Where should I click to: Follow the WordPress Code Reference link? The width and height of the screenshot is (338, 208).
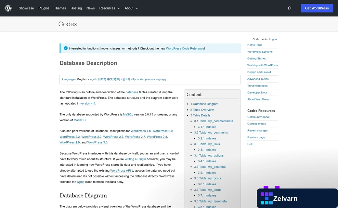pos(185,48)
